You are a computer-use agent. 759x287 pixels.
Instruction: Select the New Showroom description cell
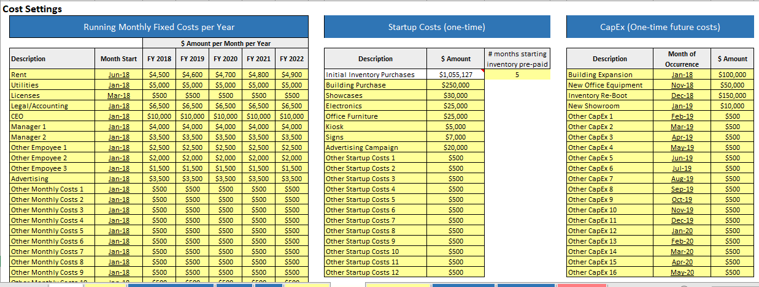tap(610, 106)
